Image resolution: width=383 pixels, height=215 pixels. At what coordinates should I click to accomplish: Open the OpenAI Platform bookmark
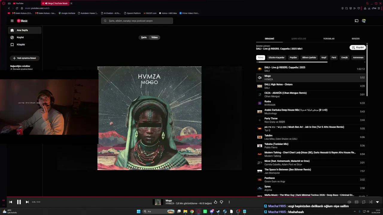[x=132, y=13]
